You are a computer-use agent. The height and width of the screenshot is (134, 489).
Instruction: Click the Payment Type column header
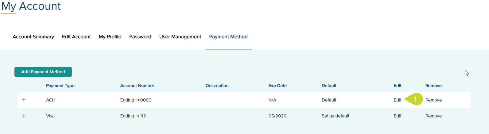(x=60, y=86)
